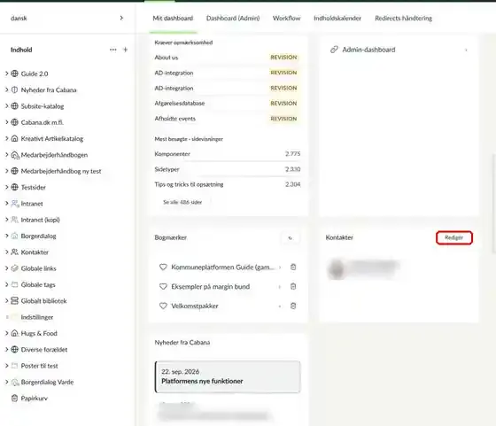This screenshot has height=426, width=496.
Task: Click the Bogmærker sort arrow button
Action: (x=291, y=238)
